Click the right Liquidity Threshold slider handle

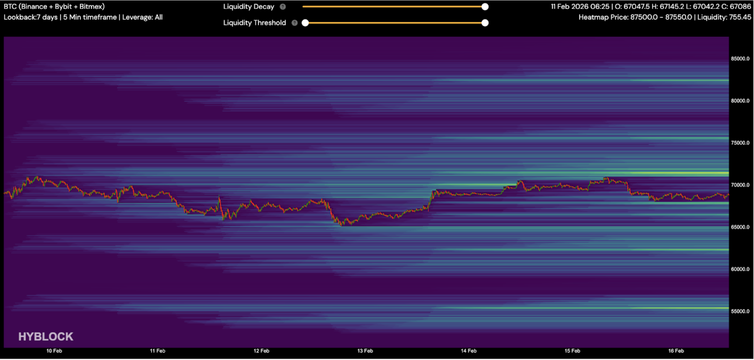(x=485, y=23)
